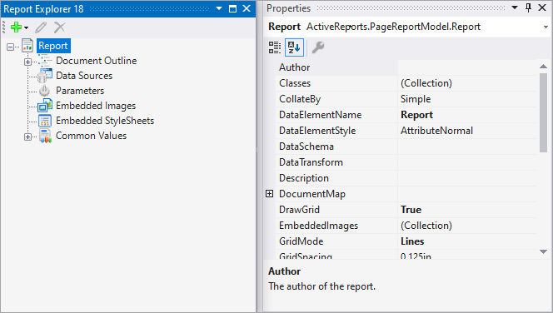Screen dimensions: 553x313
Task: Click the Embedded StyleSheets CSS icon
Action: [45, 121]
